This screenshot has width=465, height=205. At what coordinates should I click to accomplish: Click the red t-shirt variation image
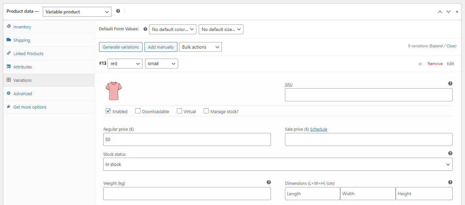tap(114, 91)
